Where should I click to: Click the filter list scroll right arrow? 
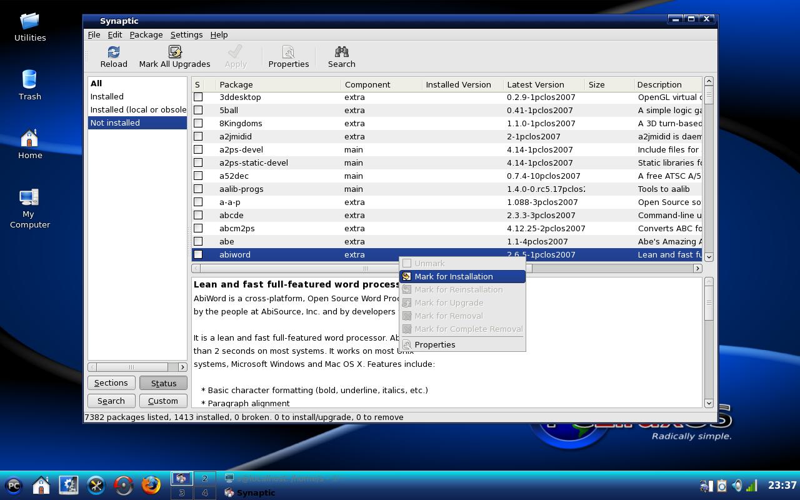pos(182,367)
